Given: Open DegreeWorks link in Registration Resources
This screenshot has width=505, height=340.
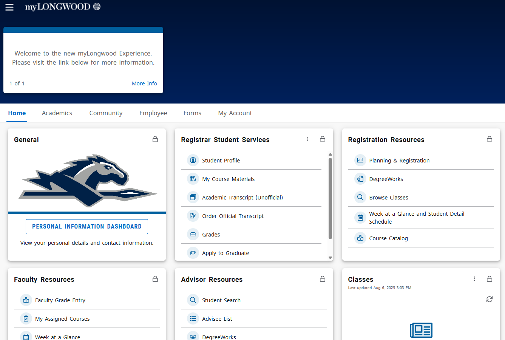Looking at the screenshot, I should (386, 179).
